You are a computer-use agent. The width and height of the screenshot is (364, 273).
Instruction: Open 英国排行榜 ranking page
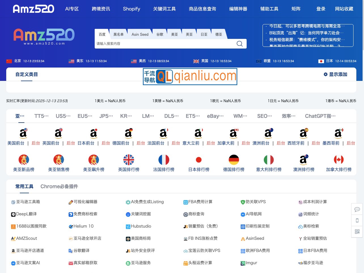pos(129,169)
